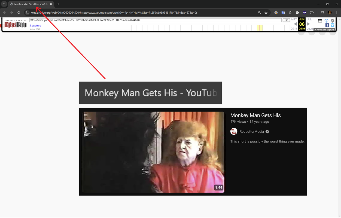Screen dimensions: 341x218
Task: Open the Chrome profile avatar
Action: 330,13
